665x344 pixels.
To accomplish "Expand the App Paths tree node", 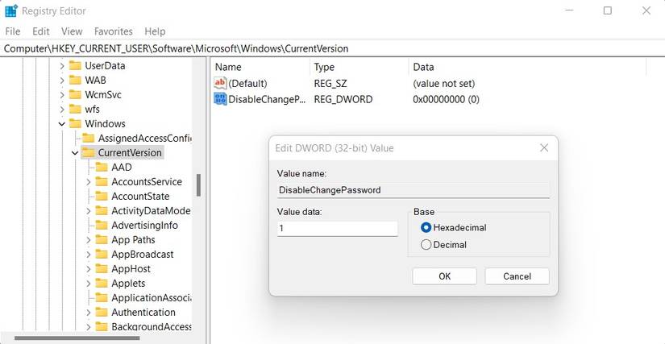I will pyautogui.click(x=88, y=240).
